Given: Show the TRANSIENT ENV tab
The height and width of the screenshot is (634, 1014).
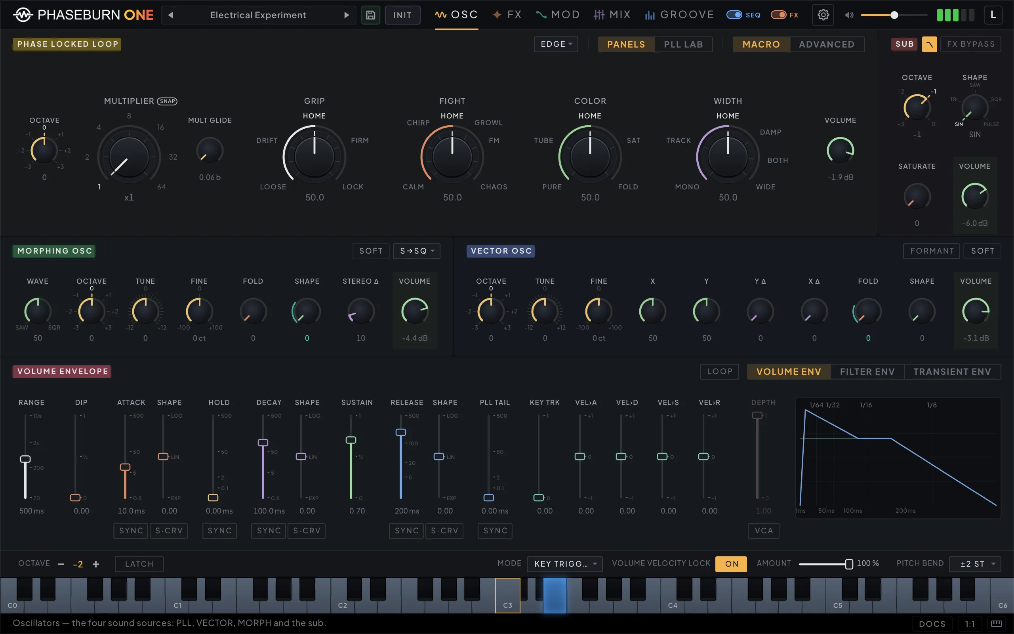Looking at the screenshot, I should click(x=952, y=372).
